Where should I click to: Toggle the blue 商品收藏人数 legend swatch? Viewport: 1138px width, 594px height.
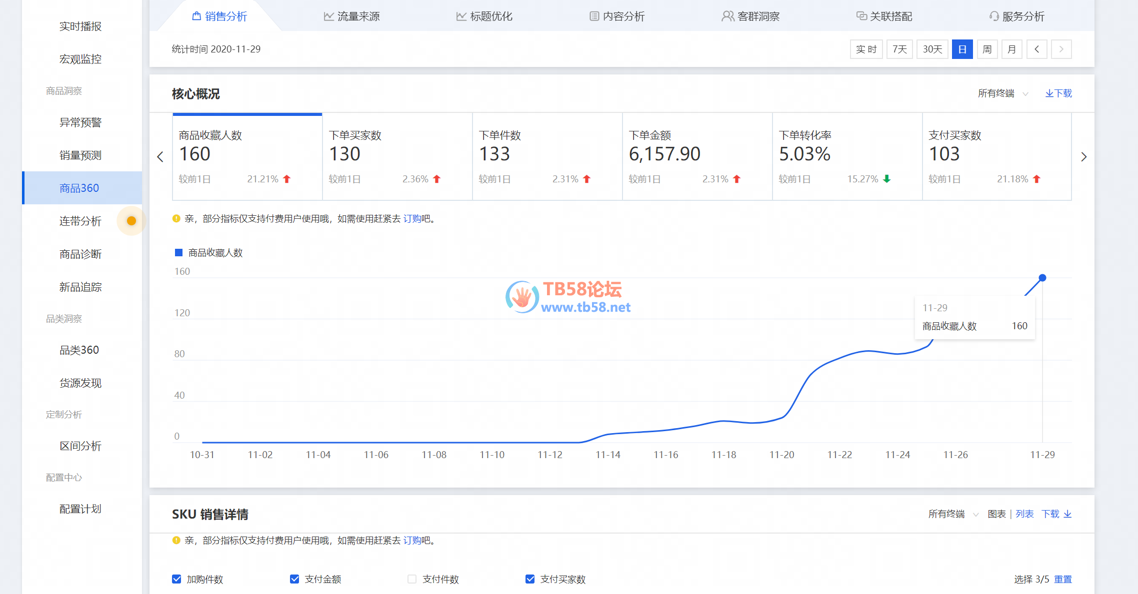coord(178,253)
